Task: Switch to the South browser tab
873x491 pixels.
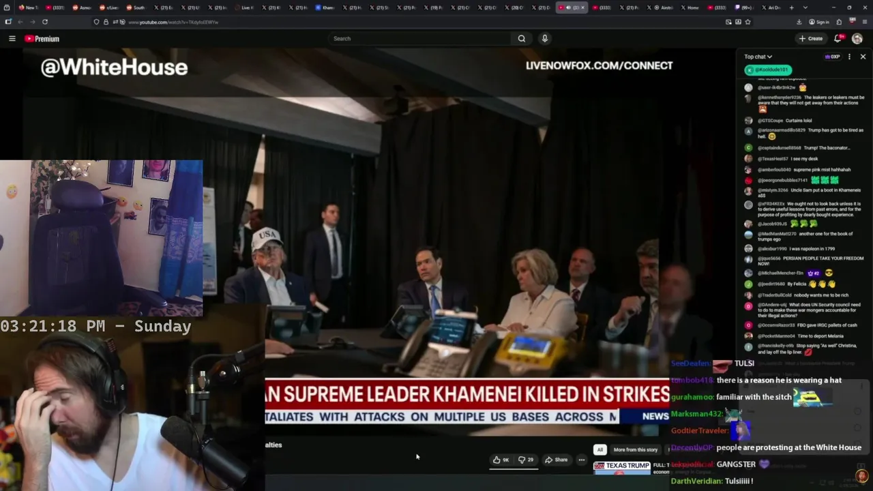Action: click(x=135, y=8)
